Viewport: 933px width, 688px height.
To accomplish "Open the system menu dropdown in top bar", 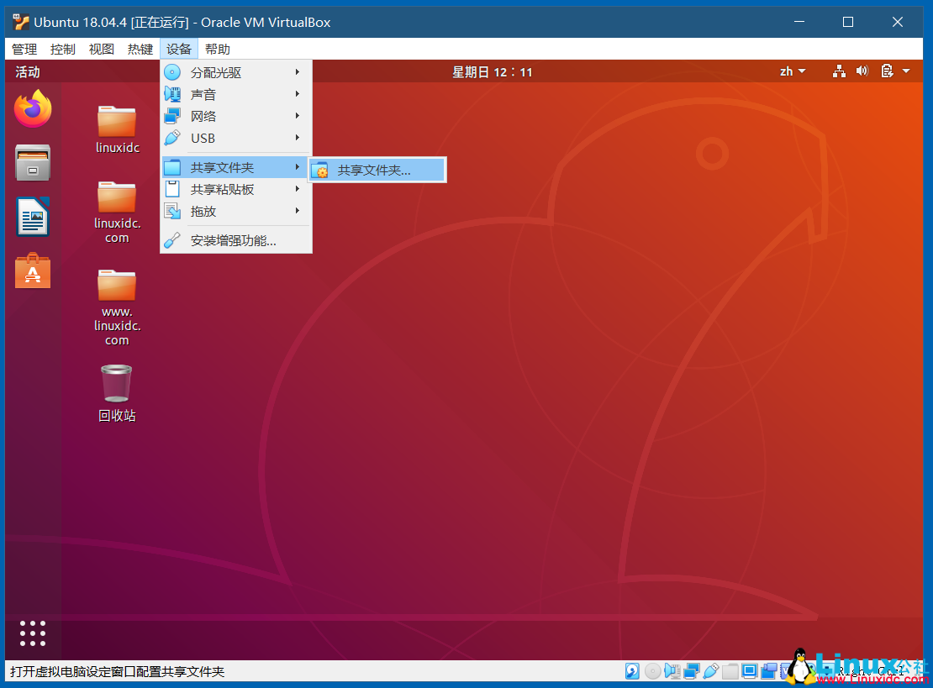I will (x=904, y=71).
